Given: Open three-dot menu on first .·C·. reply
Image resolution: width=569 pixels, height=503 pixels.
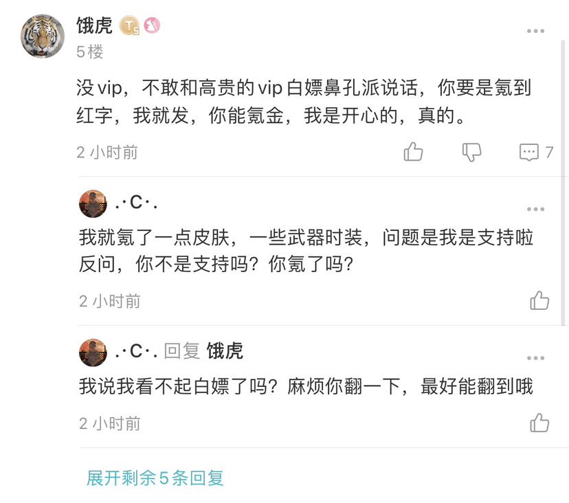Looking at the screenshot, I should (536, 210).
